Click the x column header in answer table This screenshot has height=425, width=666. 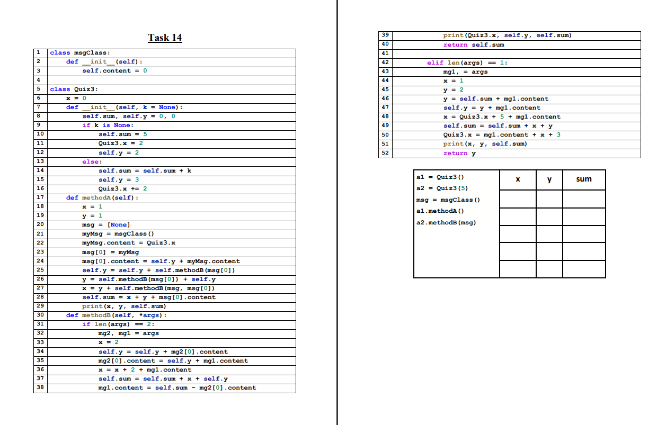(x=517, y=180)
